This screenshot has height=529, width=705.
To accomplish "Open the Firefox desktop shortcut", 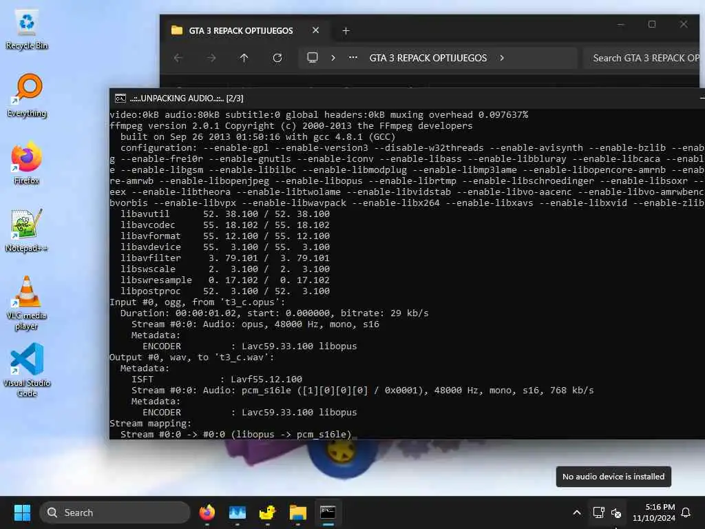I will pos(27,163).
